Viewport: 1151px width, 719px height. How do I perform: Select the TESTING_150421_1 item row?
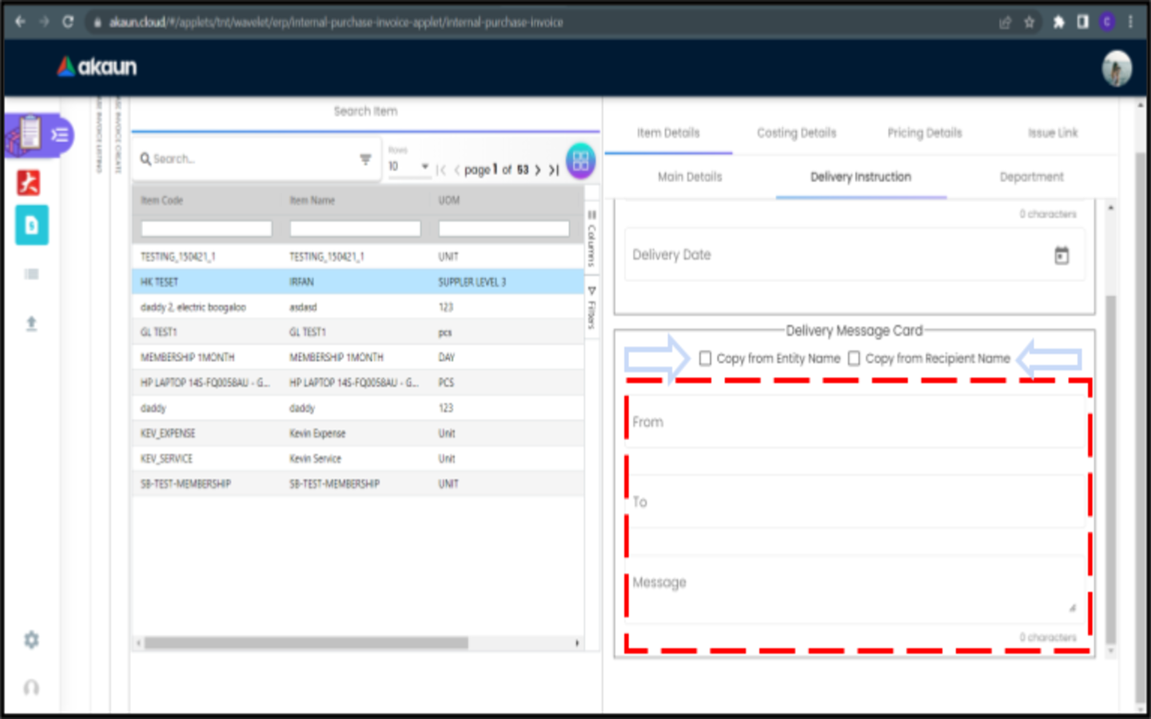pyautogui.click(x=358, y=256)
